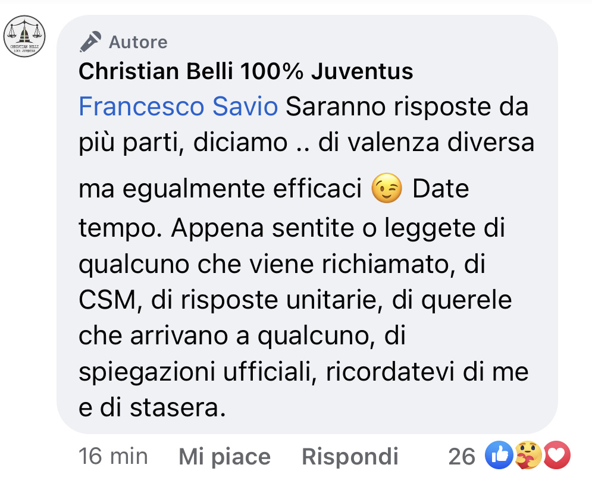Reply using the Rispondi button

[x=350, y=457]
